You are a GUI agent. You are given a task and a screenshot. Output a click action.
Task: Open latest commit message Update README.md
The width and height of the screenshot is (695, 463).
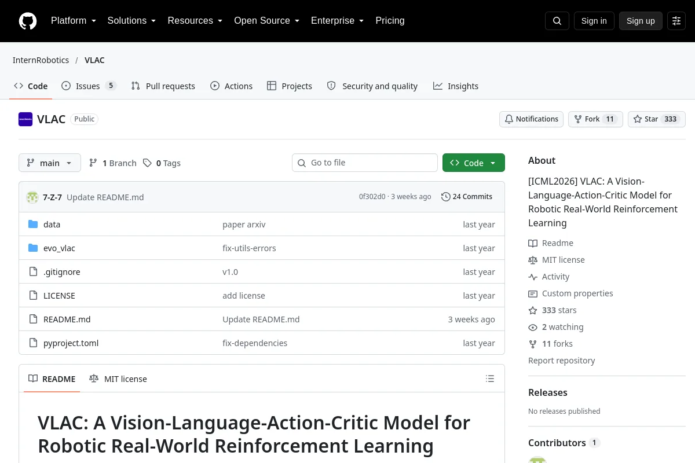[x=105, y=197]
